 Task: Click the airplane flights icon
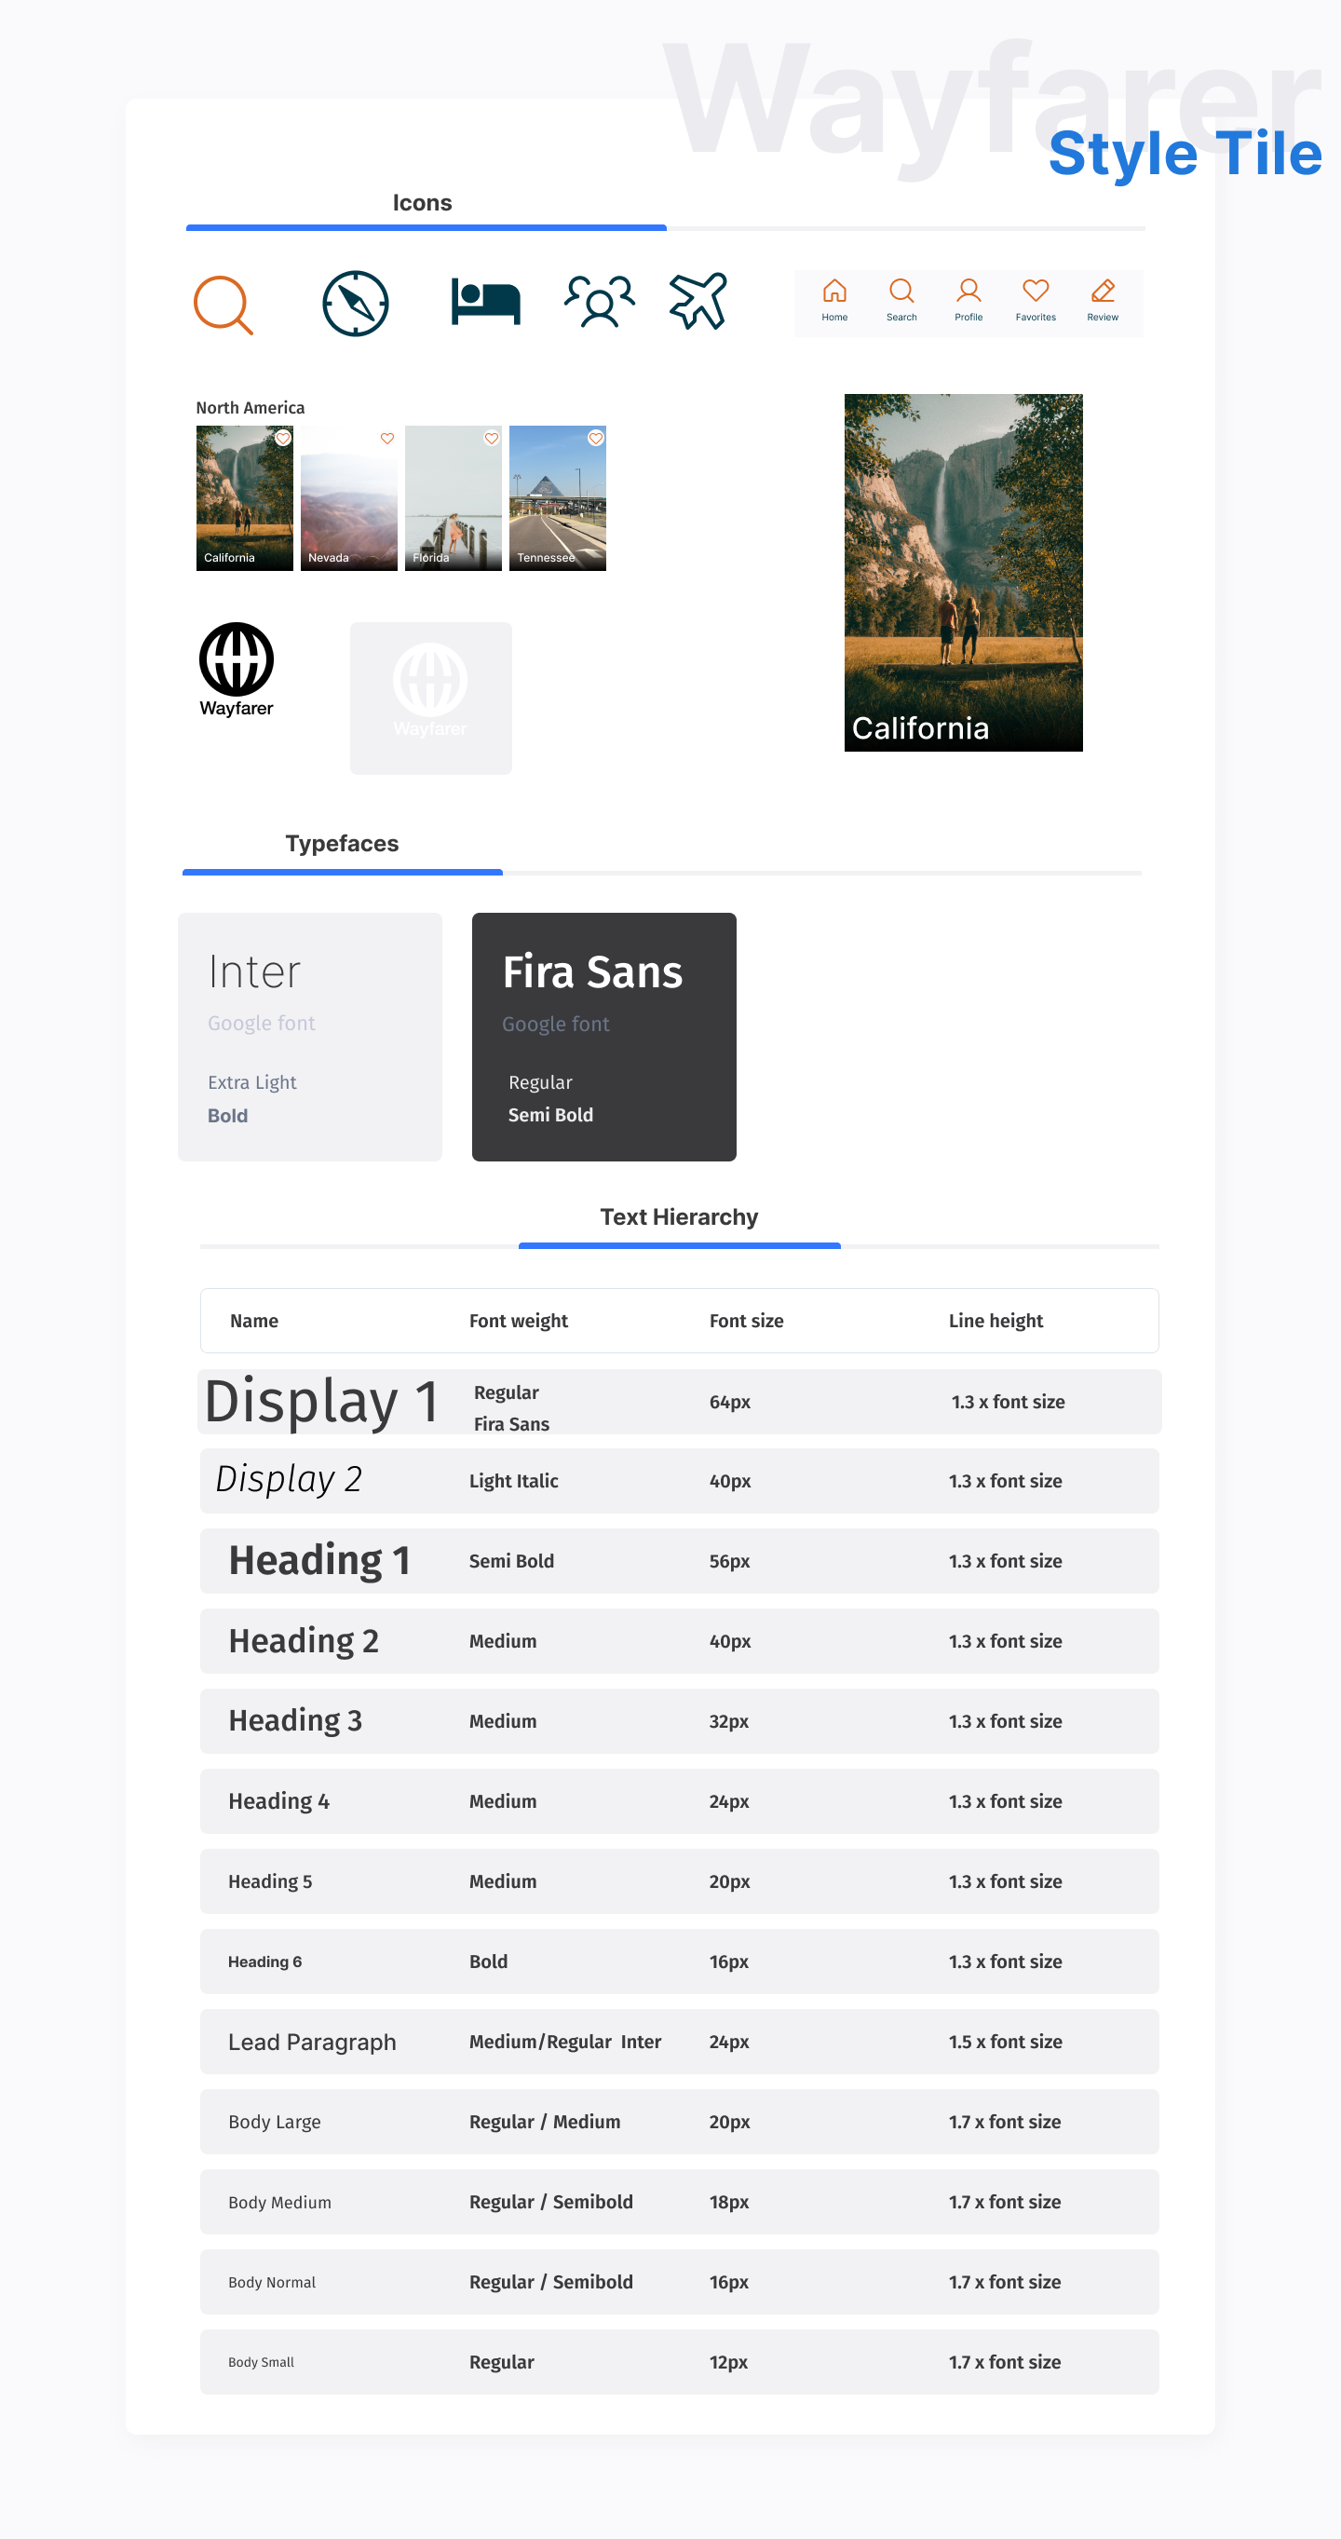pos(698,301)
